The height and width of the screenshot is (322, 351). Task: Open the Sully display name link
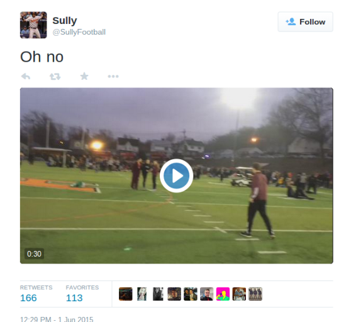[x=65, y=21]
